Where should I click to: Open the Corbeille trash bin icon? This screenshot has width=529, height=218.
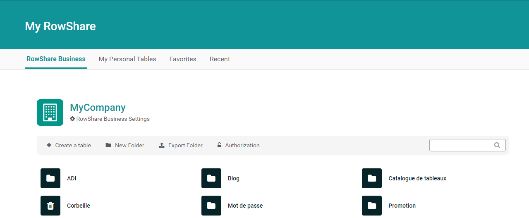click(50, 206)
